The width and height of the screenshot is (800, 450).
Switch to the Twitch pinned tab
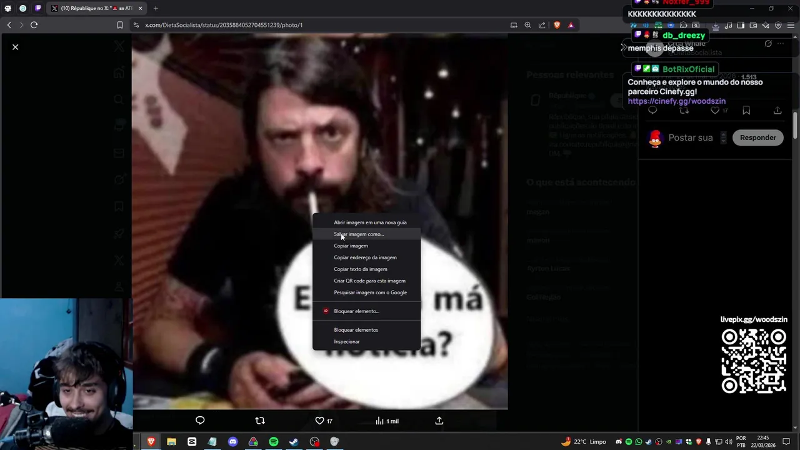tap(38, 8)
